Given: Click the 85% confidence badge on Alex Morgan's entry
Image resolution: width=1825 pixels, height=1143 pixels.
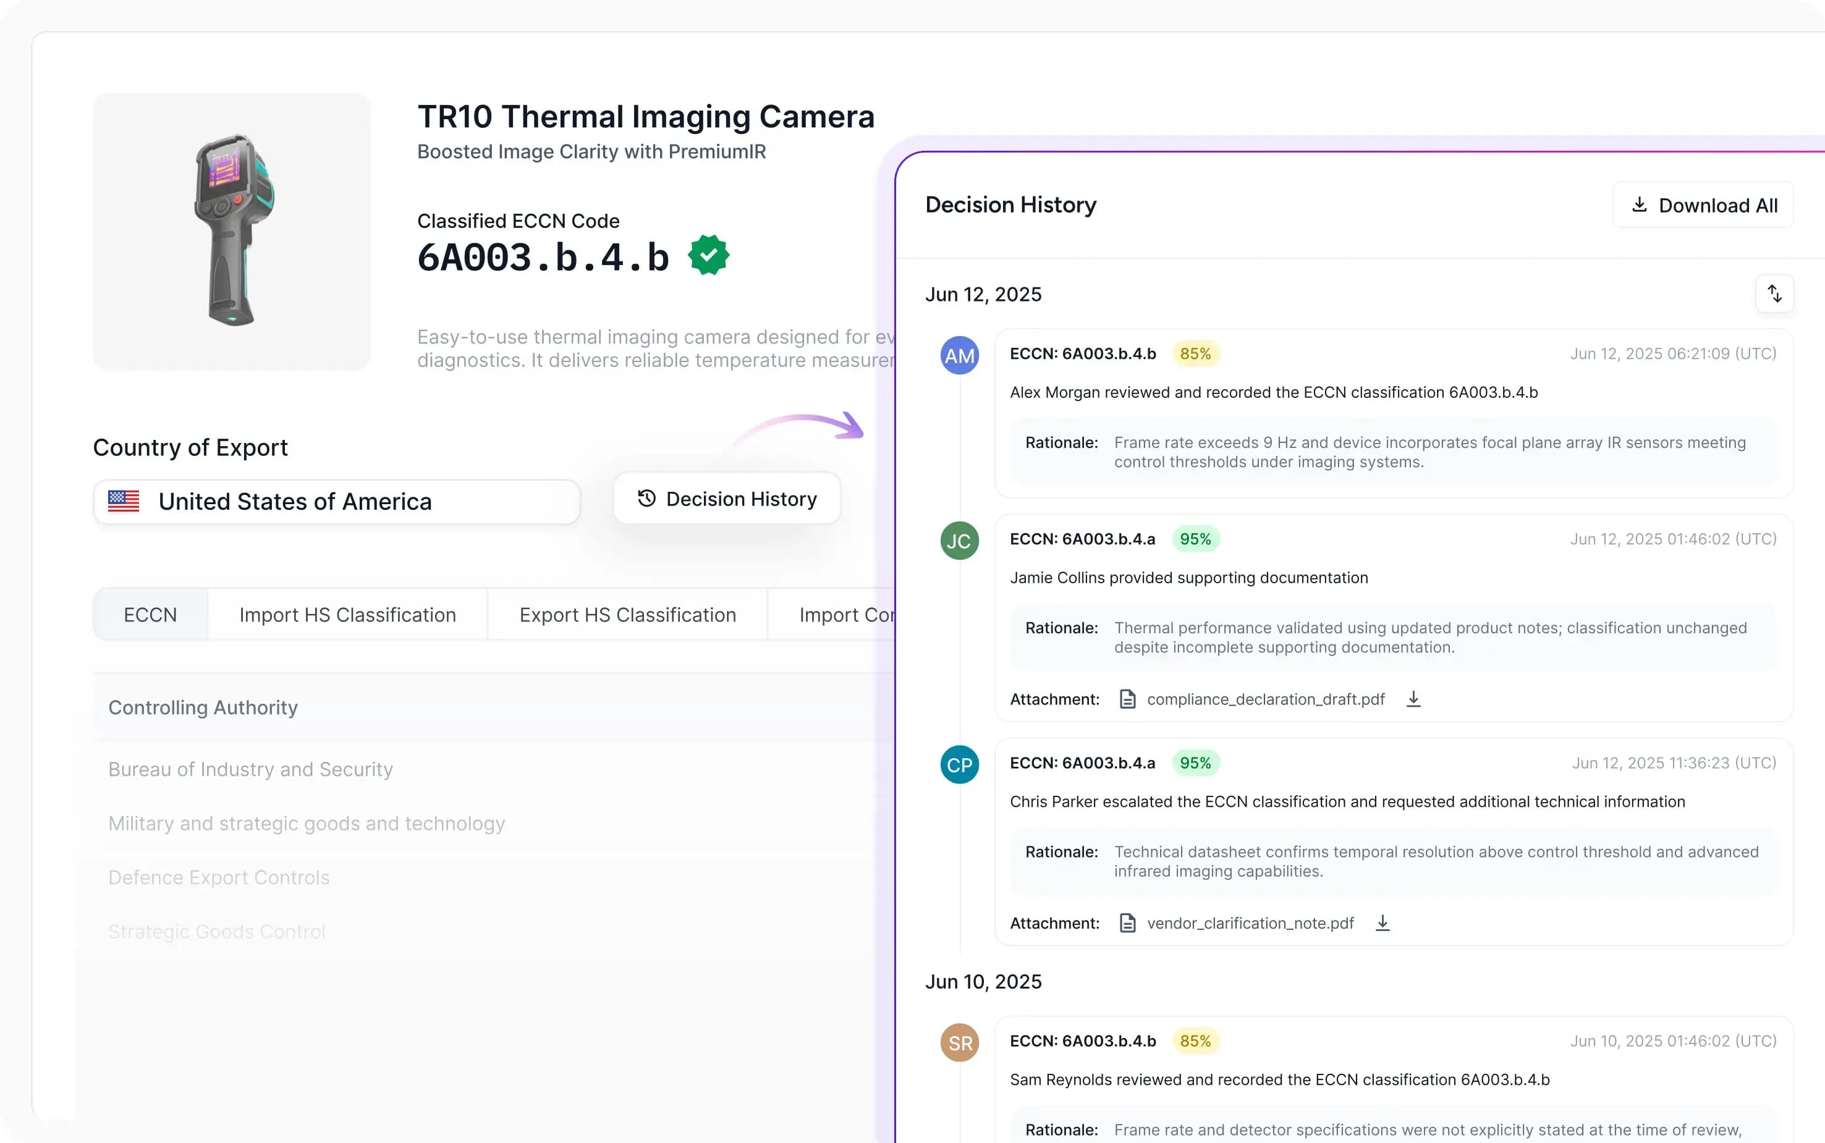Looking at the screenshot, I should (1195, 354).
